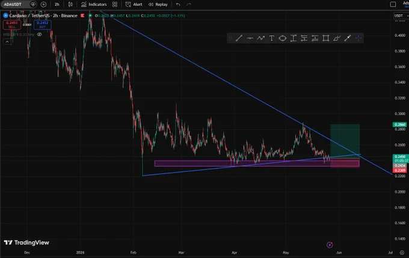Select the blue crosshair cursor tool
Viewport: 409px width, 258px height.
358,38
